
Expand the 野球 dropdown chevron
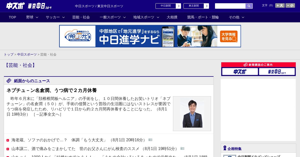click(37, 17)
